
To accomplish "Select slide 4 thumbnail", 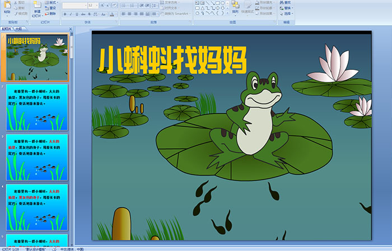I will 37,207.
